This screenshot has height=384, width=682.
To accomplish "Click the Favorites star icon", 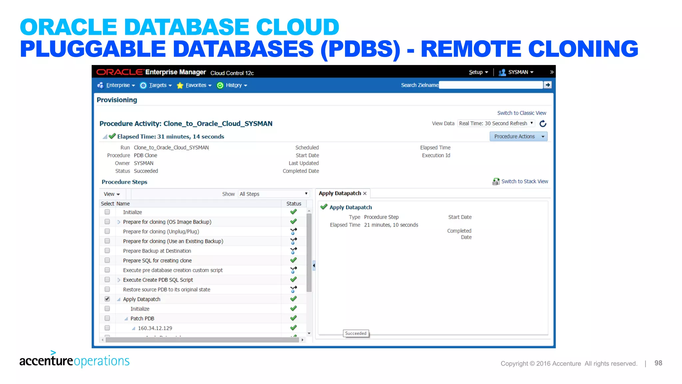I will [x=180, y=85].
